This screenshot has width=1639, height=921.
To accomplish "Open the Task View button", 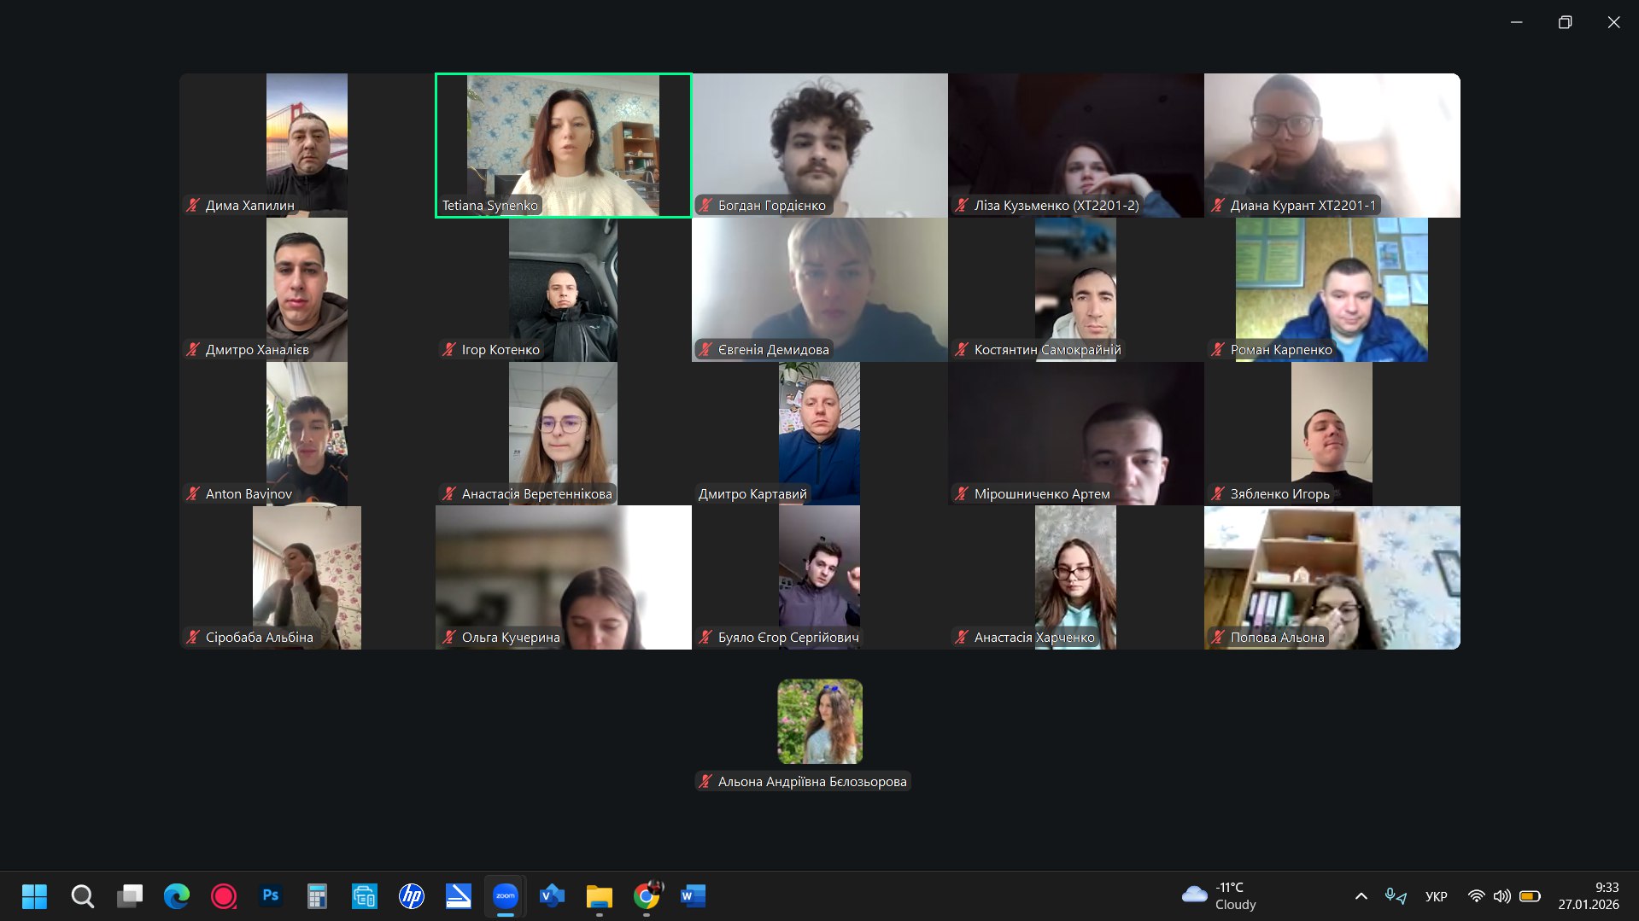I will tap(130, 895).
